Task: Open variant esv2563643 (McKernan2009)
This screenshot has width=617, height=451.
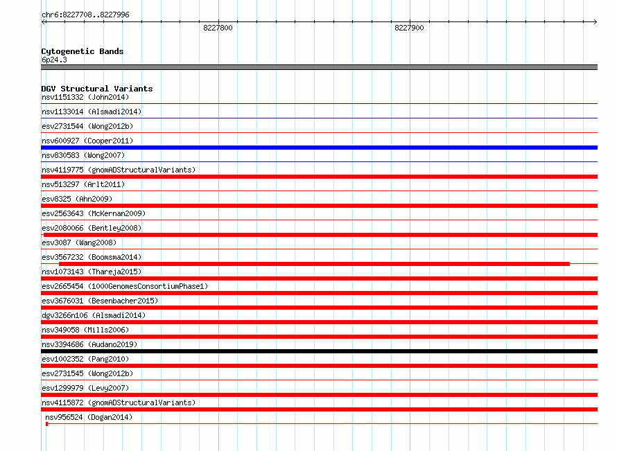Action: pyautogui.click(x=94, y=213)
